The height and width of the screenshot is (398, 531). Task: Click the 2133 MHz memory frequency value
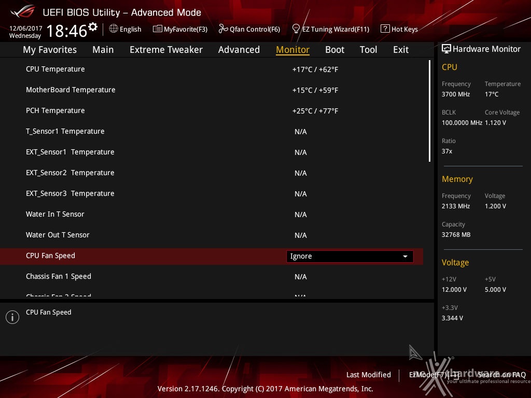pos(456,206)
